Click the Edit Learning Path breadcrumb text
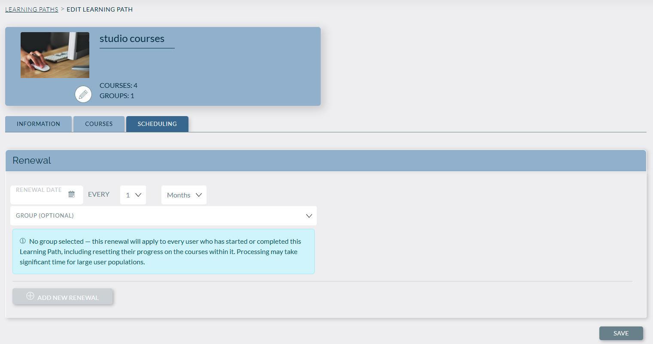Viewport: 653px width, 344px height. point(100,9)
